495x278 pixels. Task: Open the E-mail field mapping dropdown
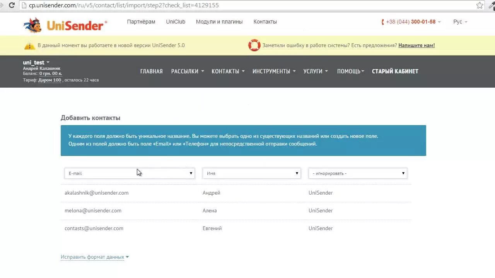(130, 173)
